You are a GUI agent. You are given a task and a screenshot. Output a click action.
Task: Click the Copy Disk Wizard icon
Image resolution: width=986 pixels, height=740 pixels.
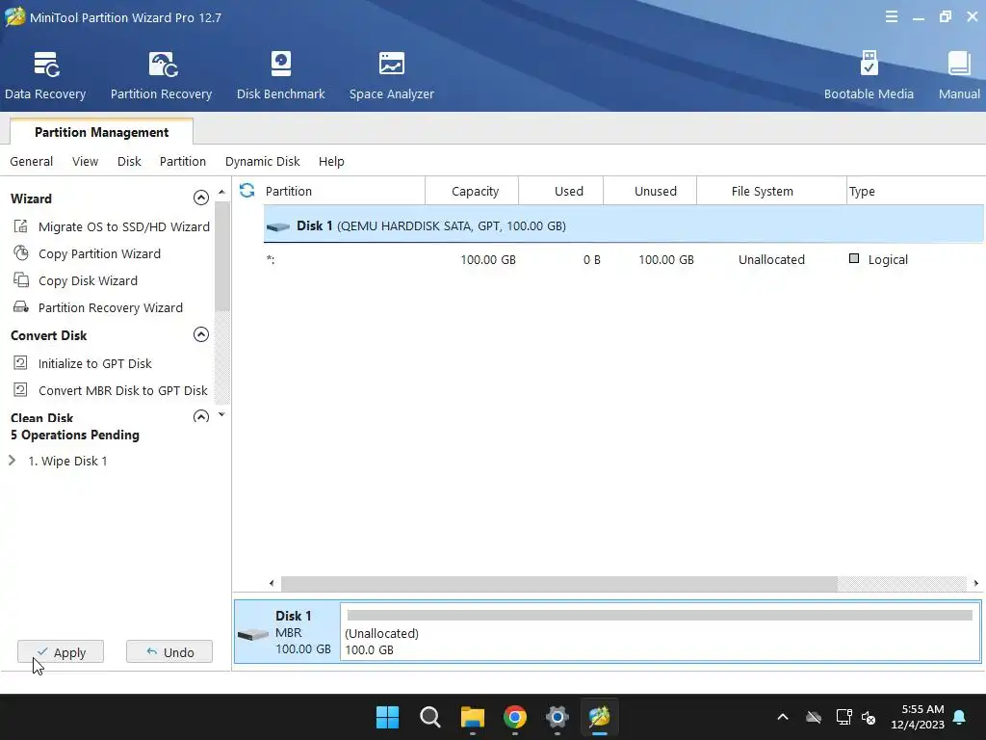[x=21, y=280]
